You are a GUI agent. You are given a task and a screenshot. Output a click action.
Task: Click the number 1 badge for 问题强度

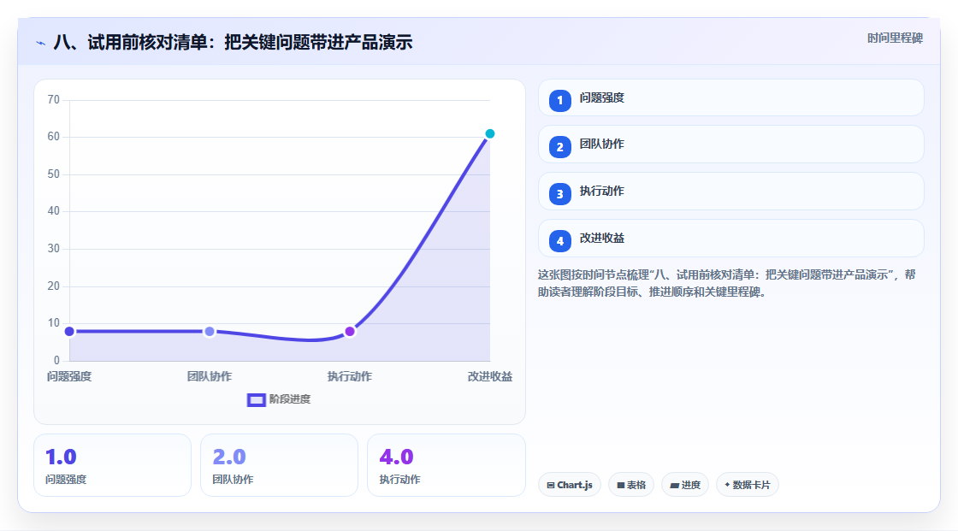click(559, 100)
